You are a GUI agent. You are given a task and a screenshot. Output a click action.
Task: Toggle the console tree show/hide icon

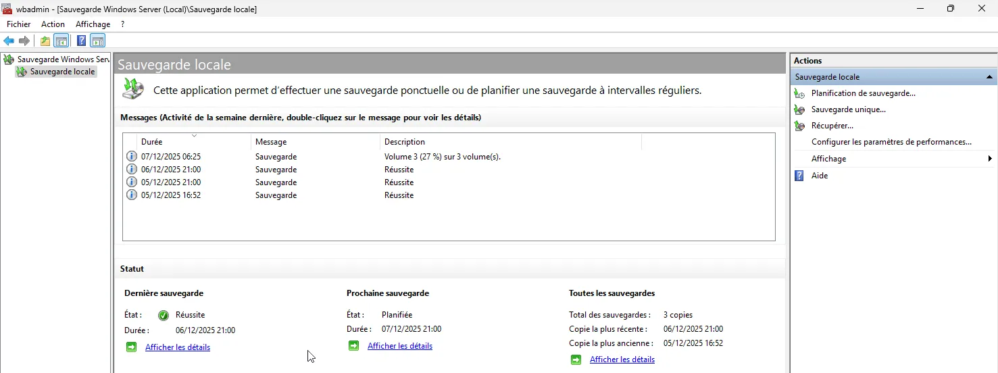tap(61, 41)
